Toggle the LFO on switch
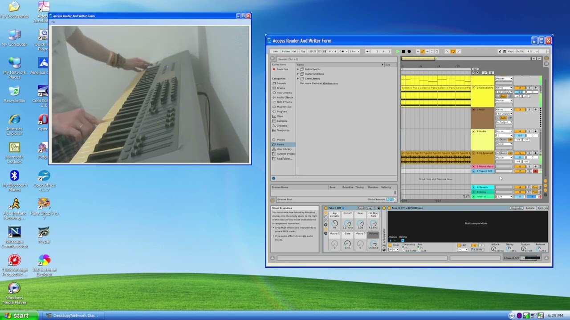The height and width of the screenshot is (320, 570). coord(459,245)
